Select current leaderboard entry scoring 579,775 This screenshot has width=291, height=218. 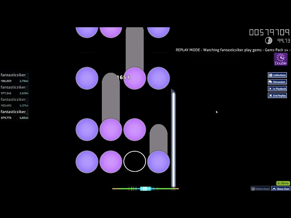coord(14,114)
